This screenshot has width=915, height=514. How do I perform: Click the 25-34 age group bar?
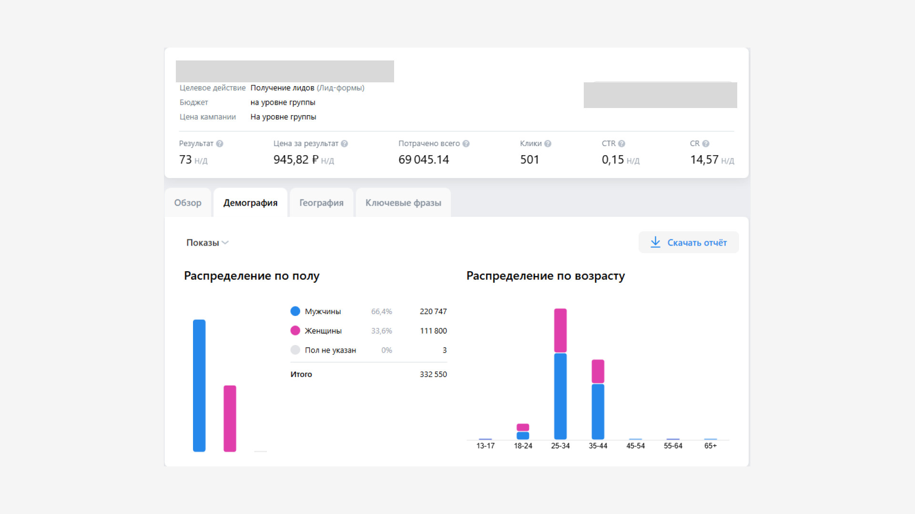pyautogui.click(x=560, y=374)
